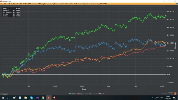Toggle the Net Won legend series
Image resolution: width=178 pixels, height=100 pixels.
coord(72,94)
